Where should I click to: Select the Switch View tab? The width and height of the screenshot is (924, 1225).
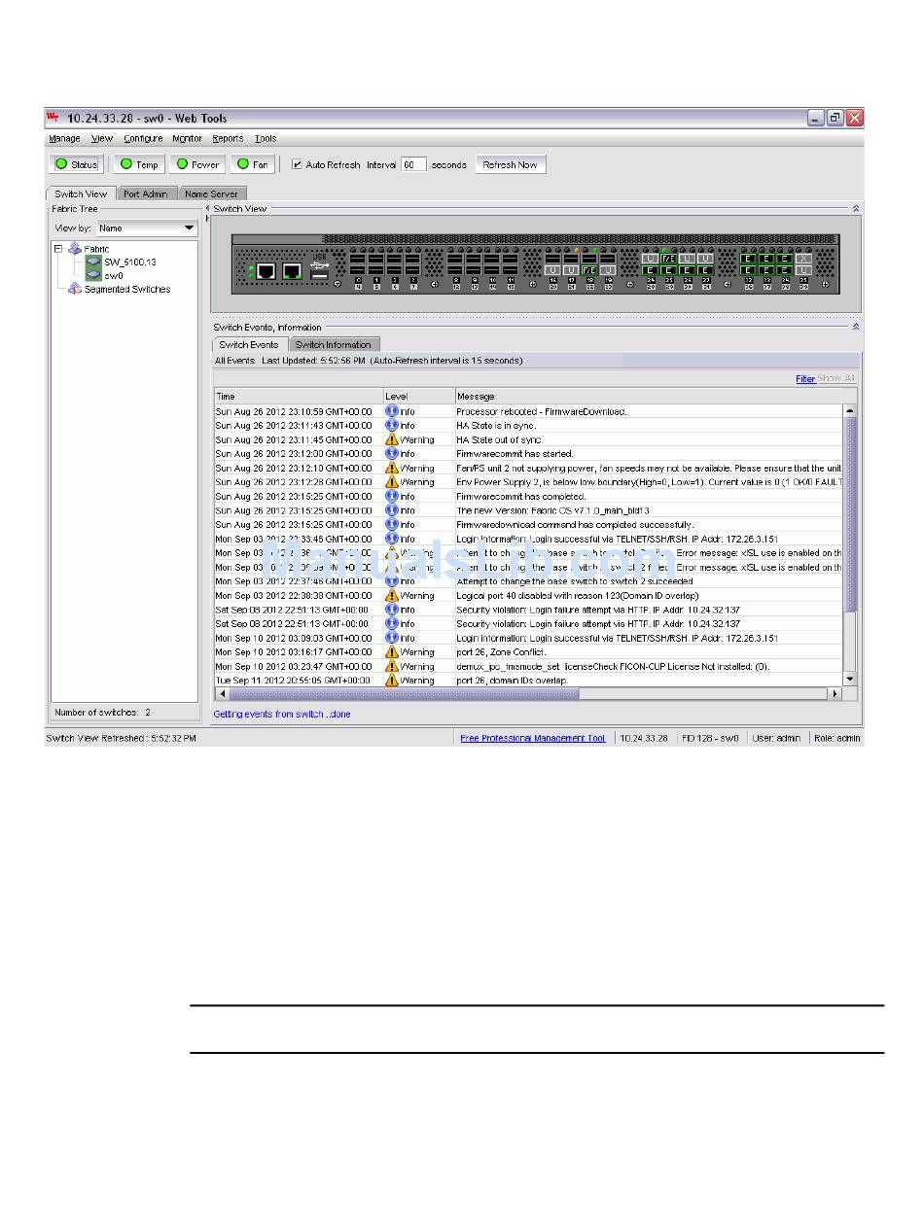[x=81, y=193]
